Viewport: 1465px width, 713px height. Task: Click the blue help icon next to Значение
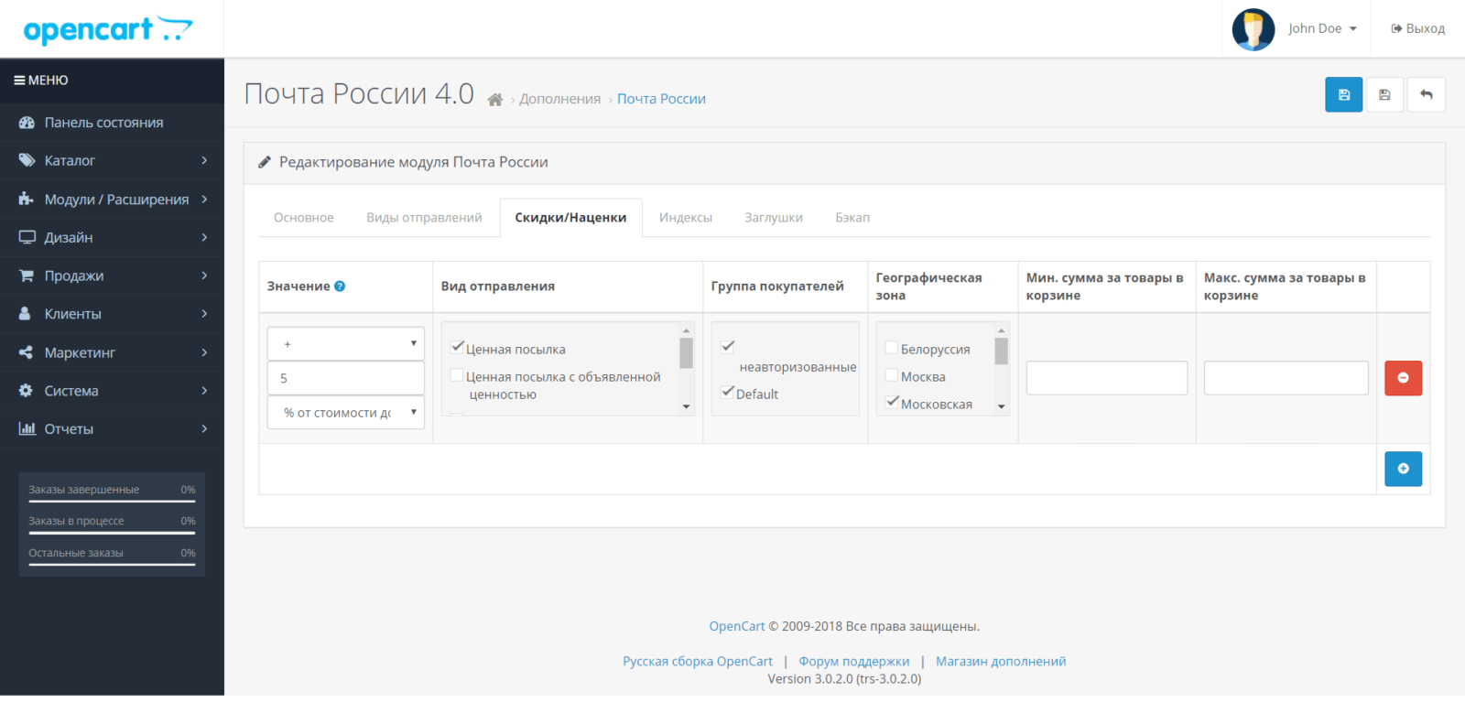tap(340, 286)
